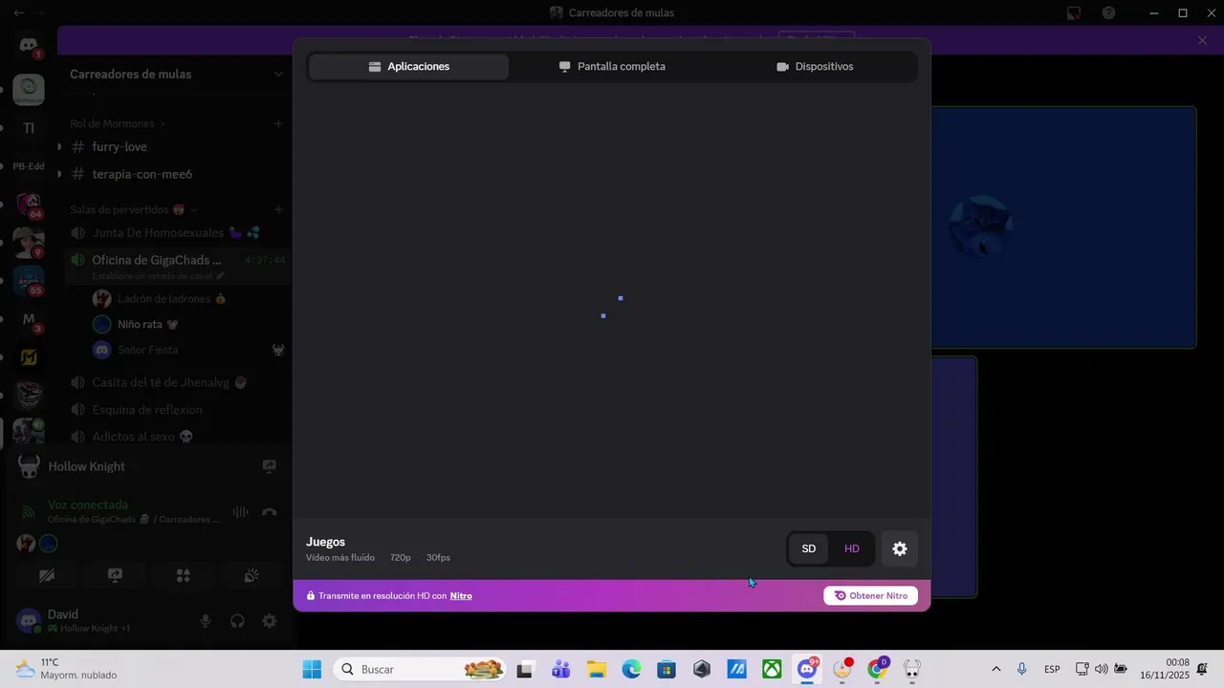Toggle the camera on
1224x688 pixels.
47,575
